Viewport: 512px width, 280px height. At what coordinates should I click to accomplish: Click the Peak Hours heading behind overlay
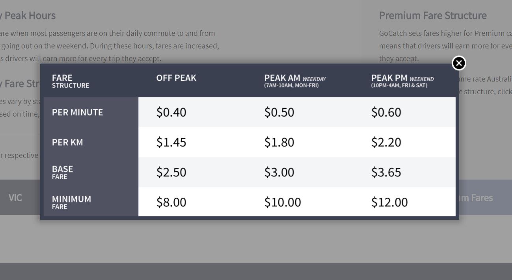pyautogui.click(x=28, y=15)
